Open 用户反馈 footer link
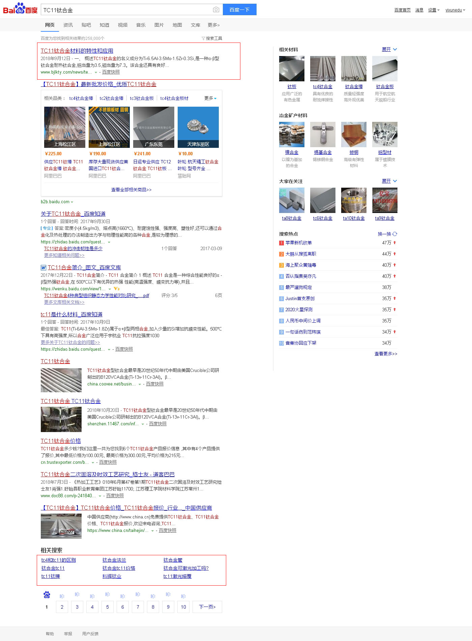Screen dimensions: 472x641 tap(90, 634)
